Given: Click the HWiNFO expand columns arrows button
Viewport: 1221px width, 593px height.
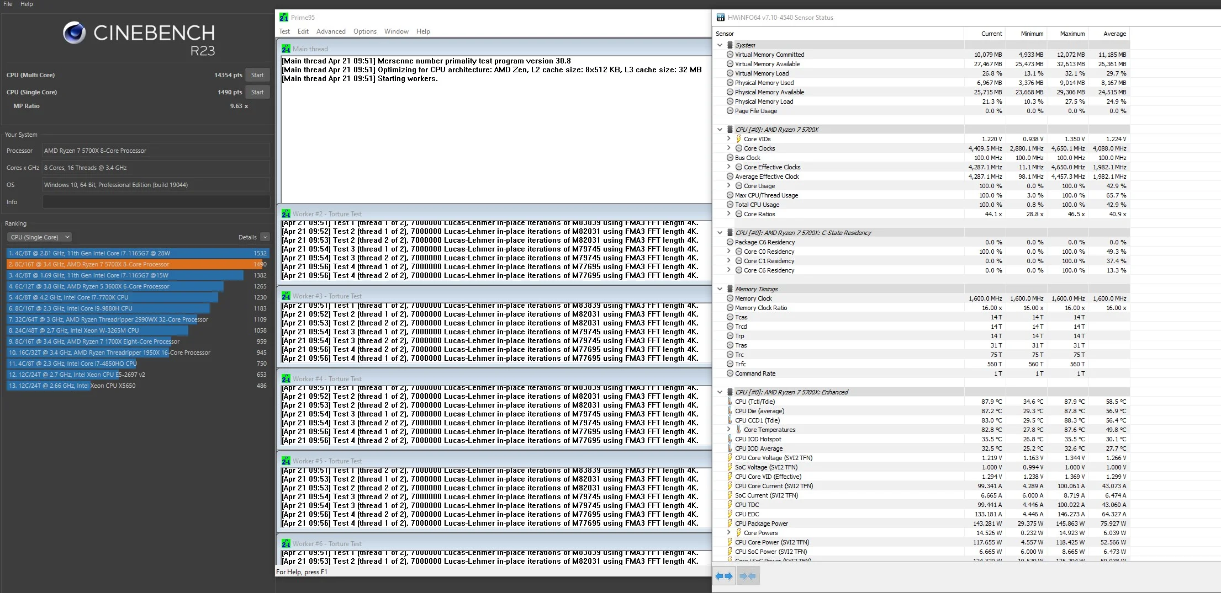Looking at the screenshot, I should (x=724, y=576).
